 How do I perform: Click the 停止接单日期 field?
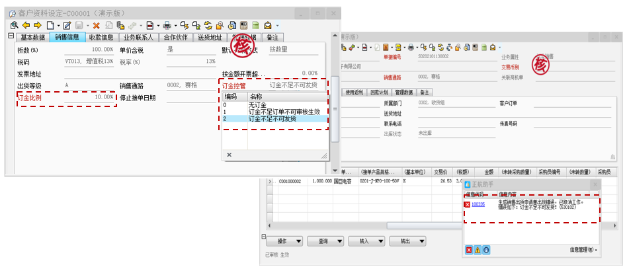tap(191, 98)
